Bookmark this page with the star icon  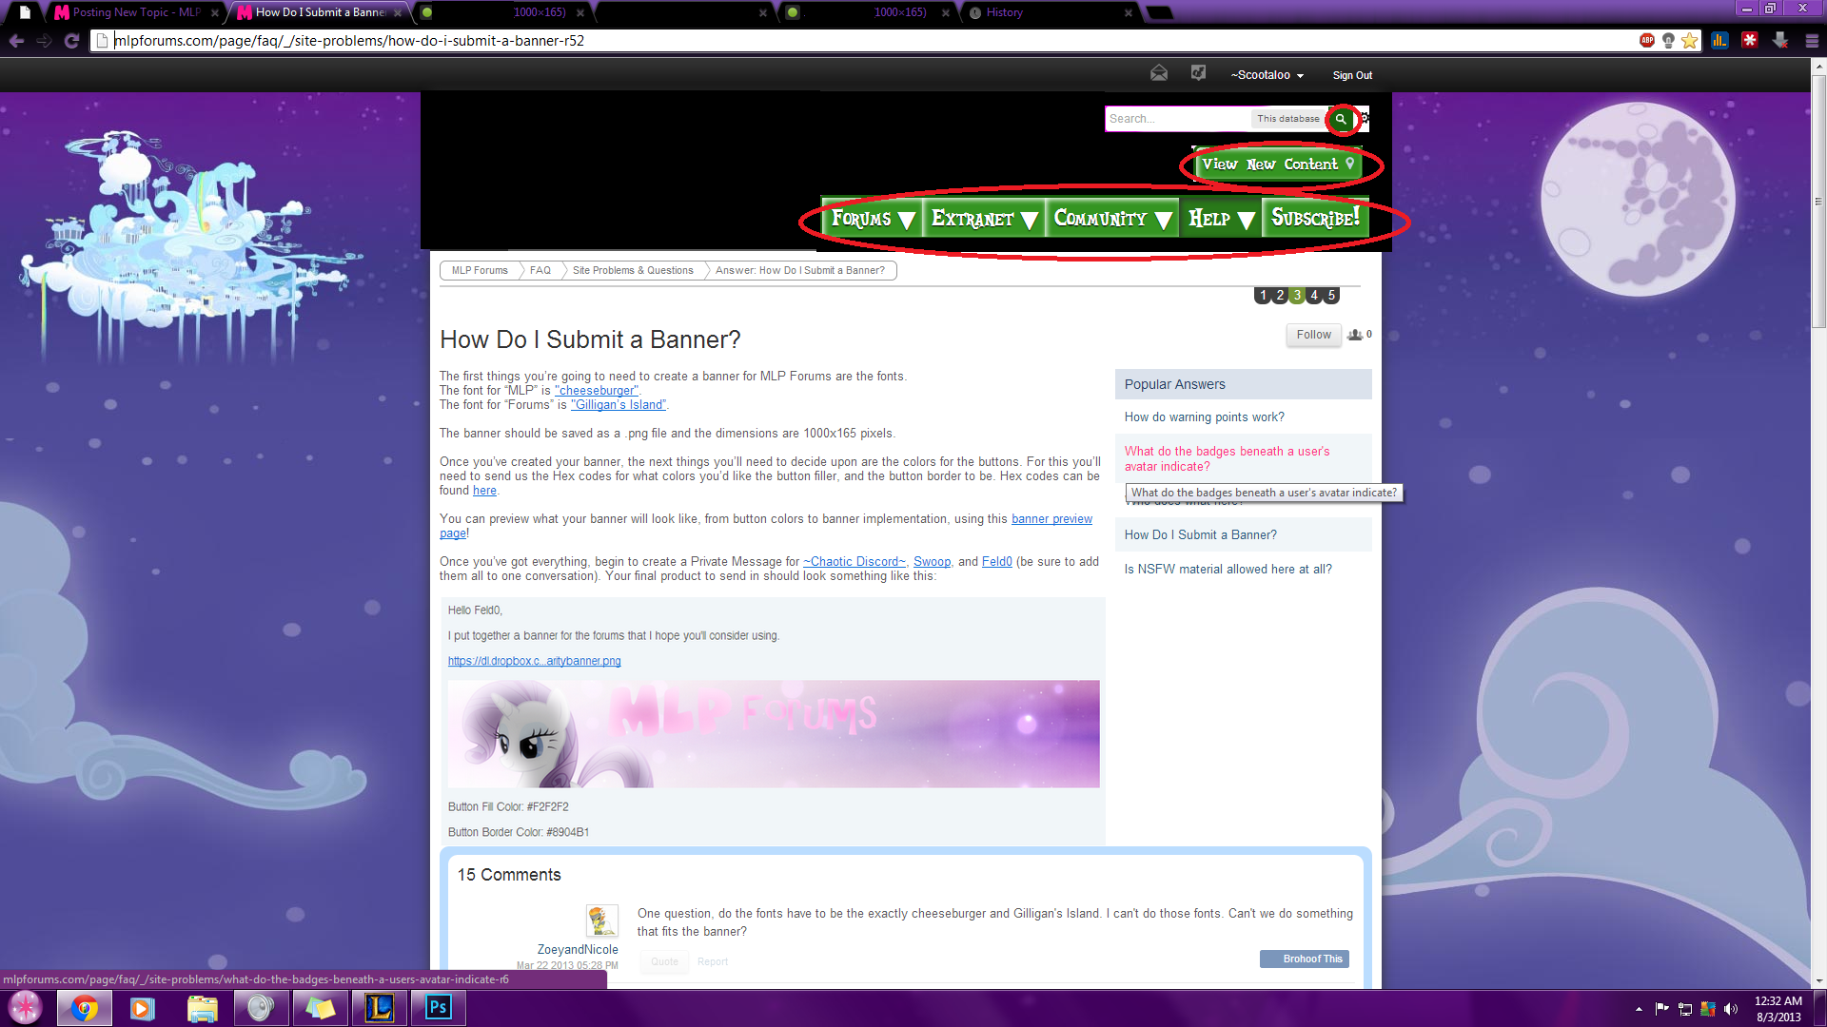1689,40
